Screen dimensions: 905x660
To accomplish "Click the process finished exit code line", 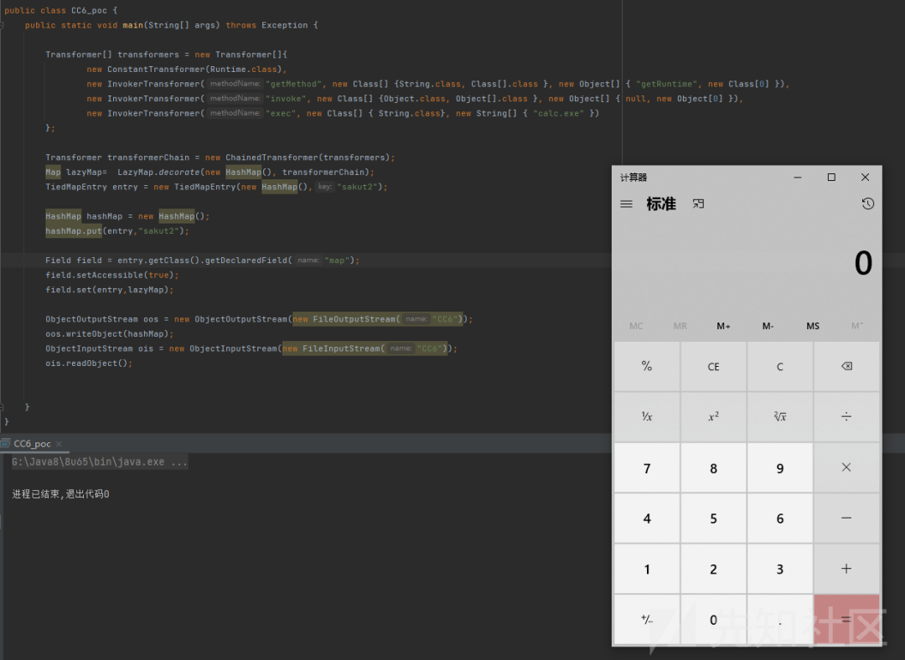I will 60,494.
